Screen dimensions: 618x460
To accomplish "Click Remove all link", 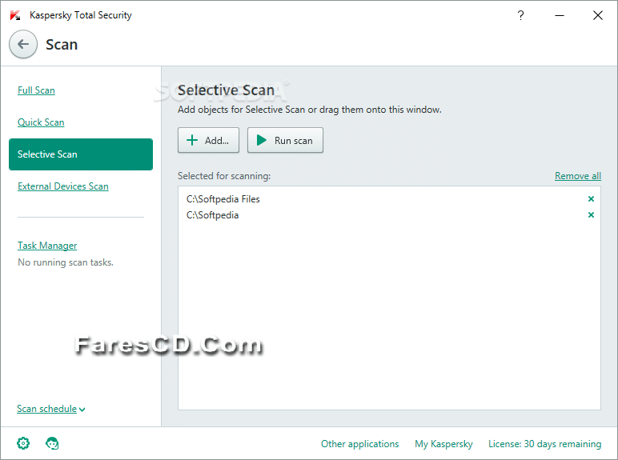I will coord(578,176).
